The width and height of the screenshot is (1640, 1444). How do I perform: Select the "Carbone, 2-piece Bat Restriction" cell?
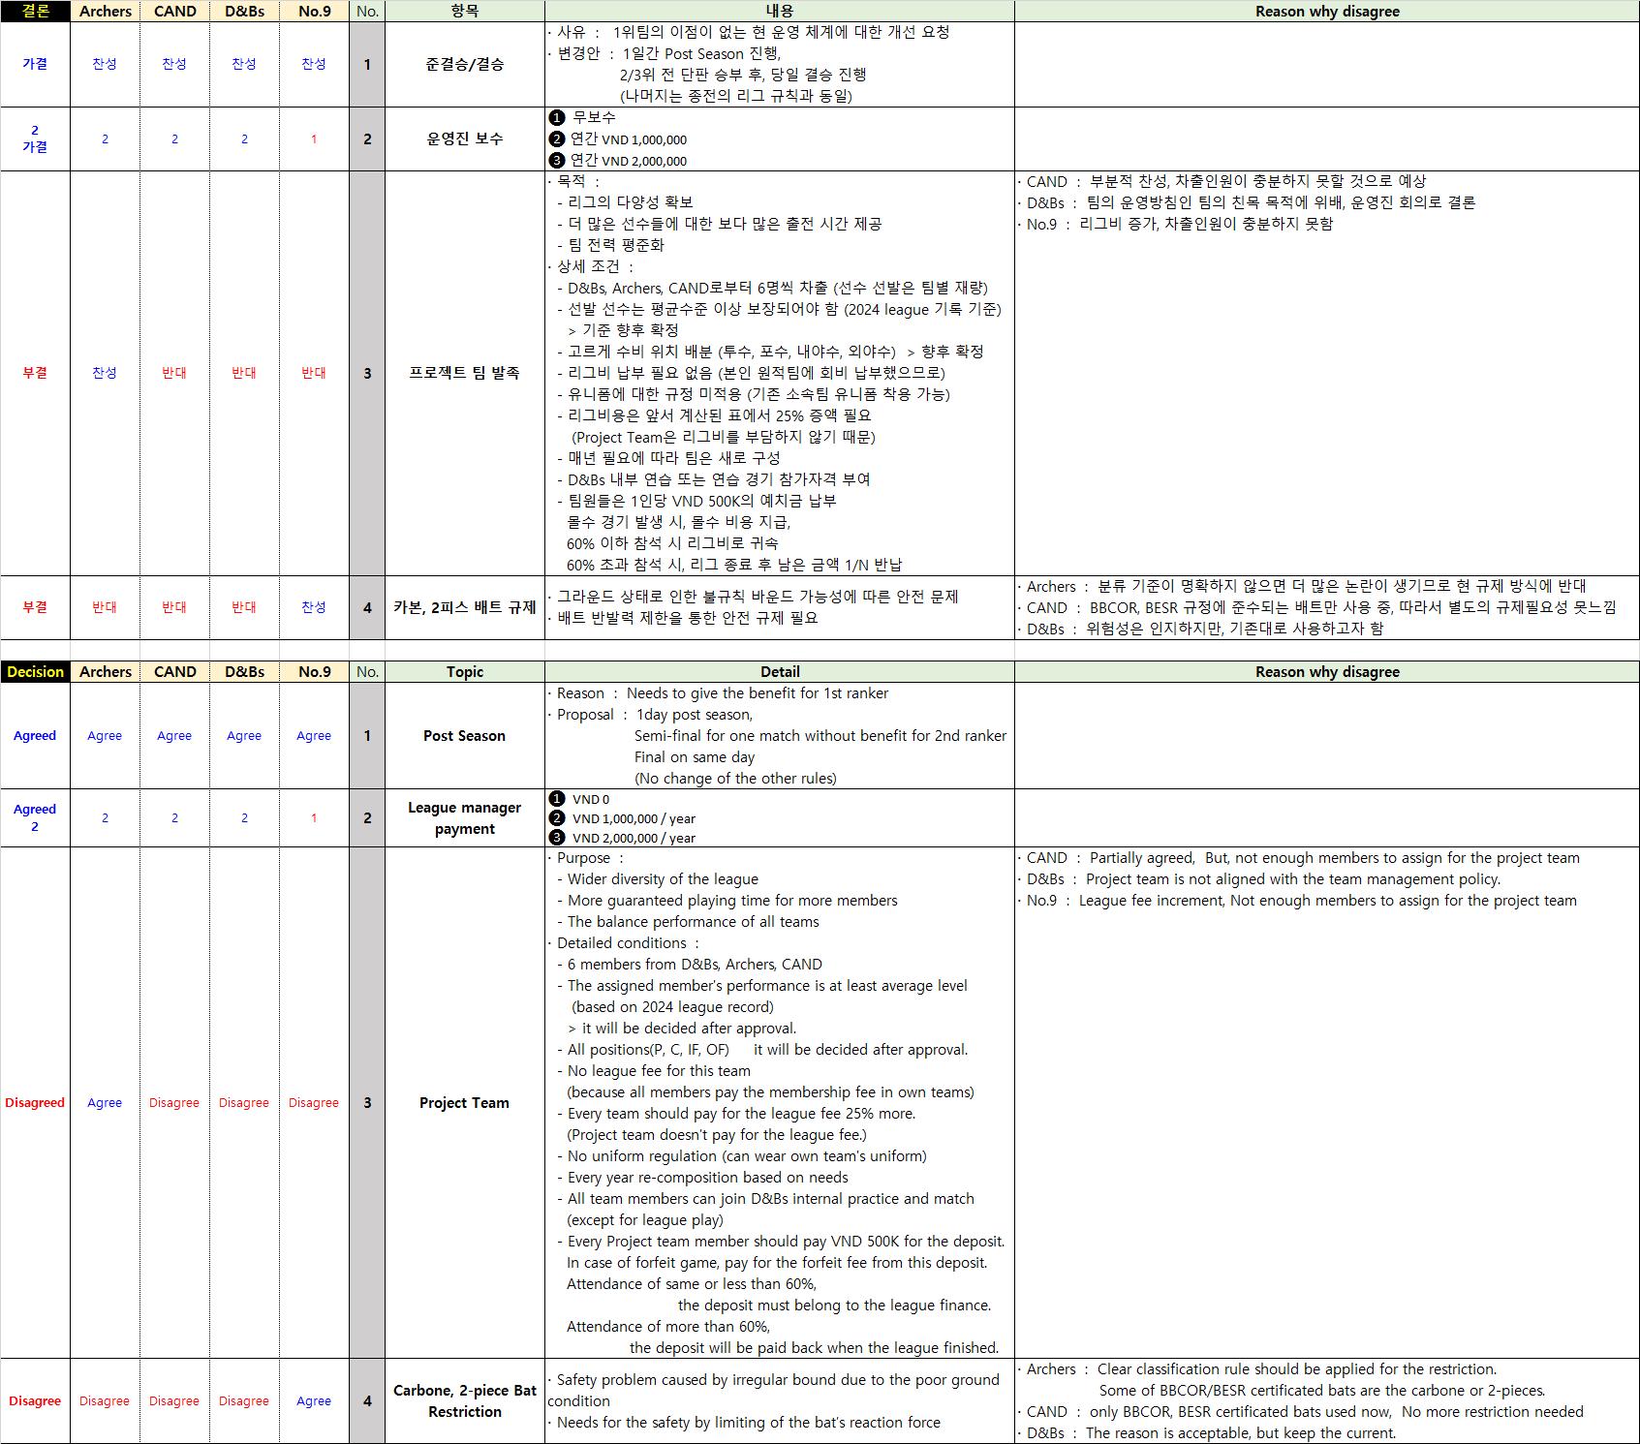pos(464,1401)
